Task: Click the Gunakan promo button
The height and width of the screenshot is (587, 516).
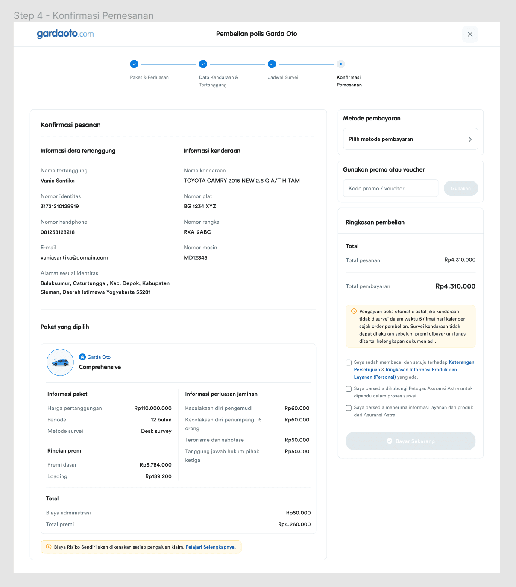Action: pyautogui.click(x=461, y=188)
